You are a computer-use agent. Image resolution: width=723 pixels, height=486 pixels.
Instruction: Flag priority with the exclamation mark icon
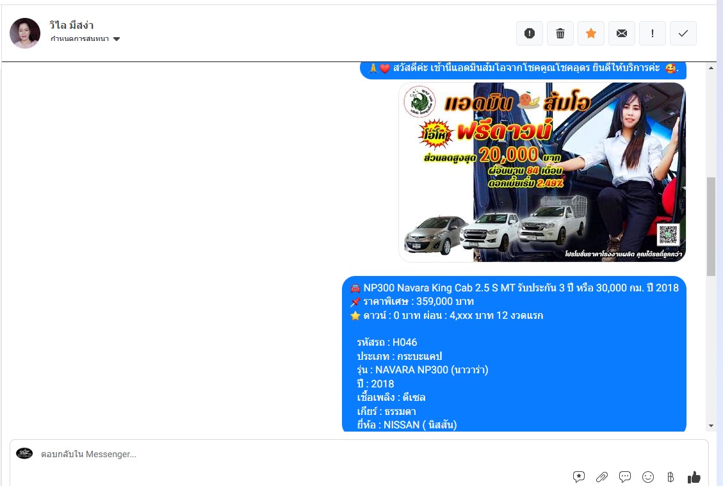click(x=653, y=33)
